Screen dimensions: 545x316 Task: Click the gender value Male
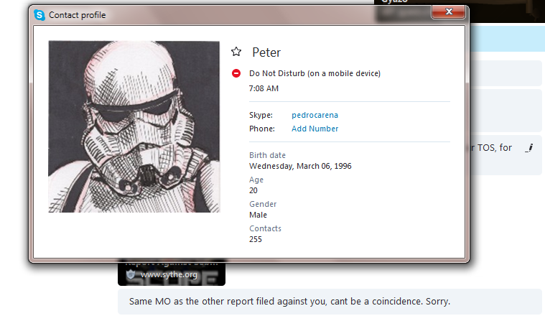click(258, 215)
